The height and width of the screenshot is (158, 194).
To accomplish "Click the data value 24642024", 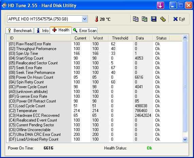I will pyautogui.click(x=143, y=115).
